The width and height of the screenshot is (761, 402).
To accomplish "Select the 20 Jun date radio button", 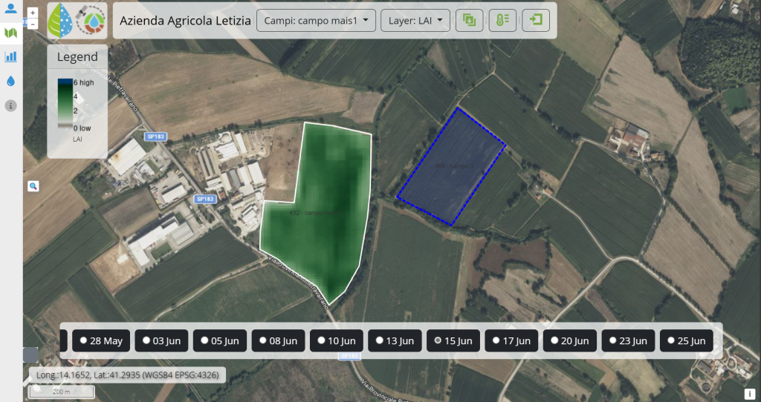I will (554, 340).
